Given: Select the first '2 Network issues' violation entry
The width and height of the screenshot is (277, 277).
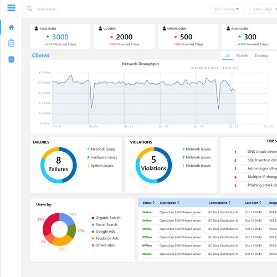Looking at the screenshot, I should pyautogui.click(x=197, y=149).
